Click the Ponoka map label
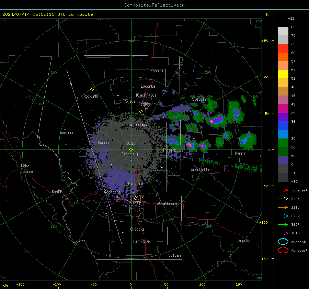This screenshot has height=289, width=309. [157, 71]
